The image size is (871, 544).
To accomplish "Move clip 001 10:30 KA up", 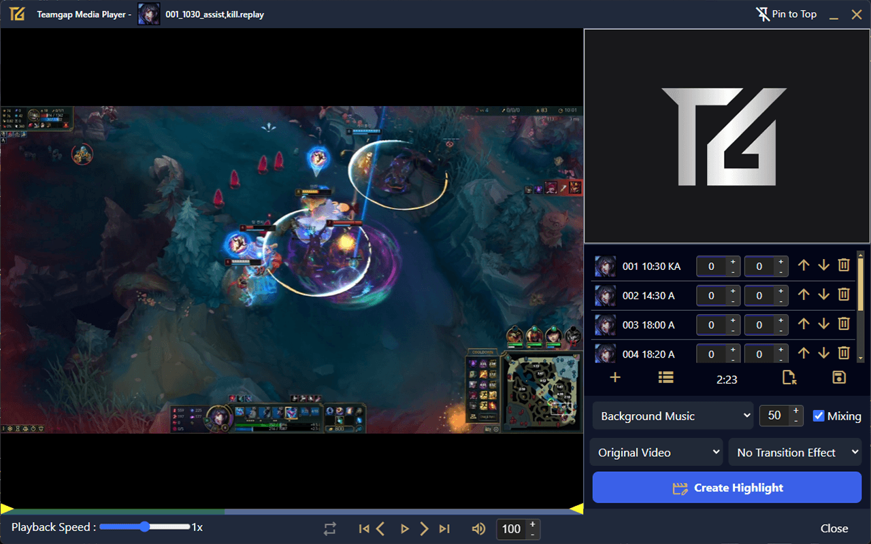I will tap(804, 265).
